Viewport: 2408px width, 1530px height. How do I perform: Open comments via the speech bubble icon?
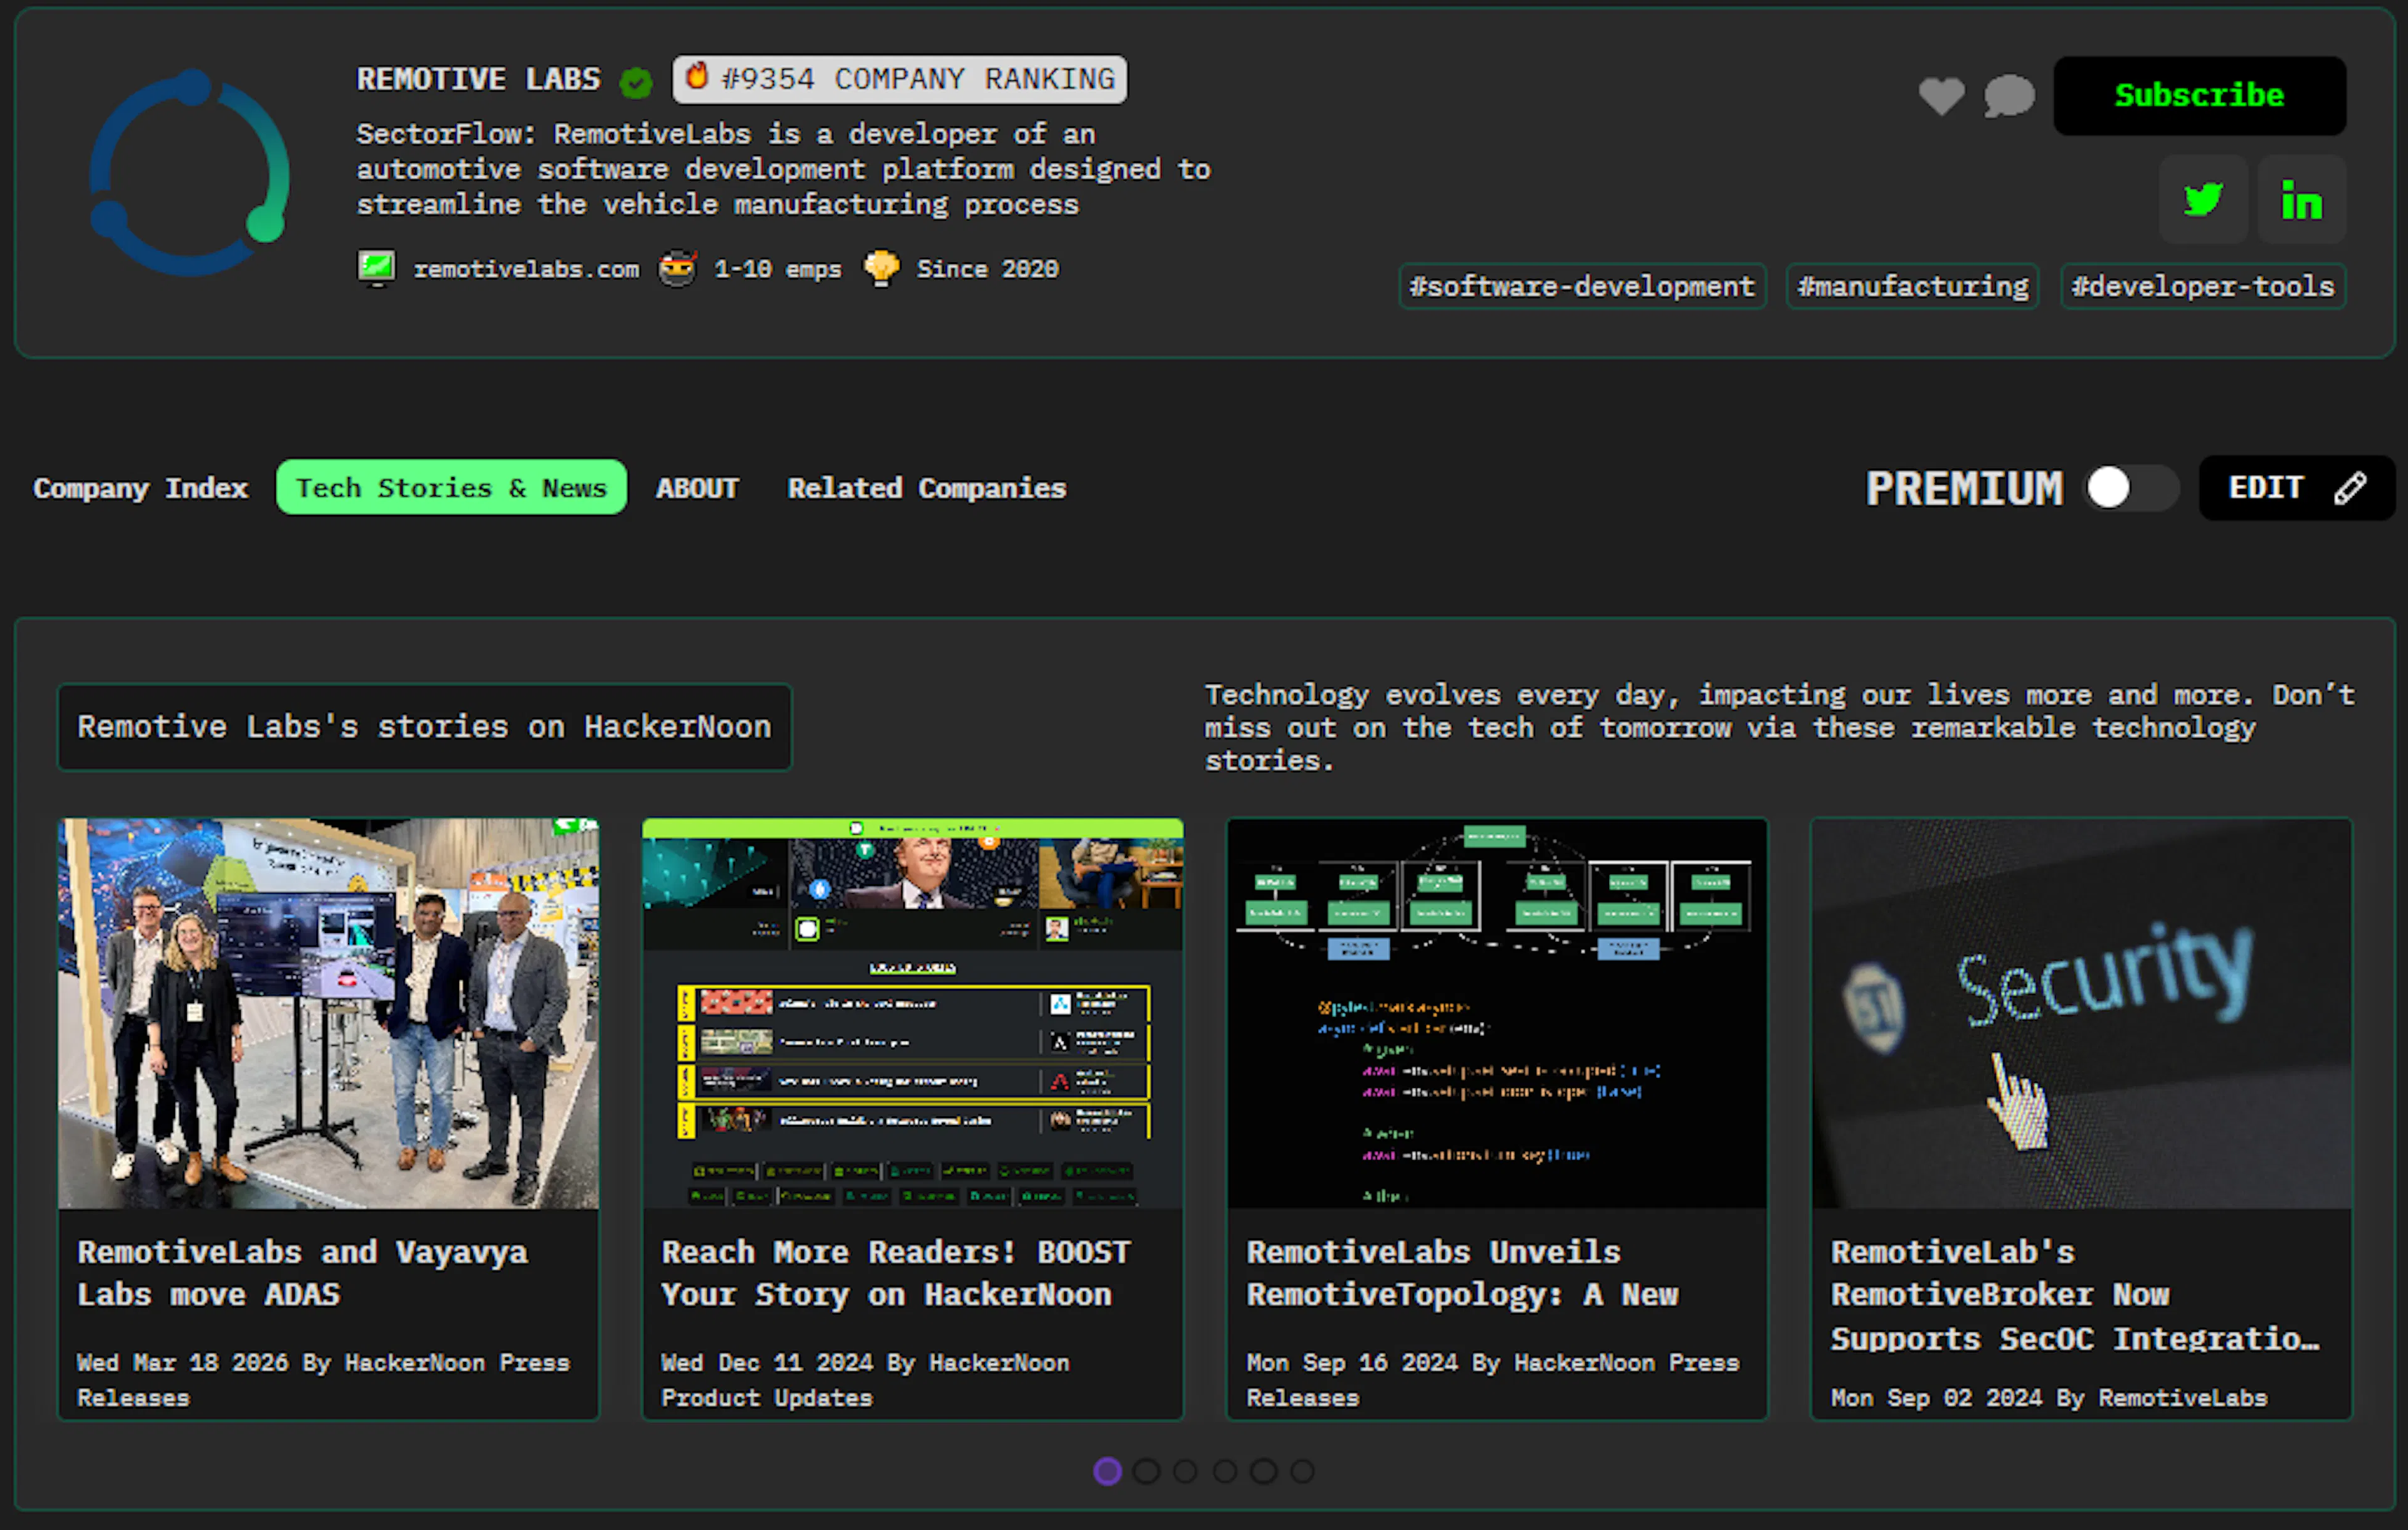[2009, 96]
